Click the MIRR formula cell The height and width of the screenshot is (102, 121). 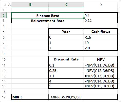point(83,97)
